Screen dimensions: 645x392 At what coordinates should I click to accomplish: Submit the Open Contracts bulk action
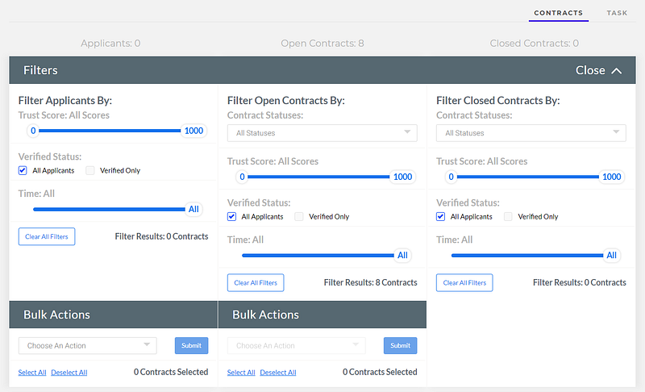(400, 345)
